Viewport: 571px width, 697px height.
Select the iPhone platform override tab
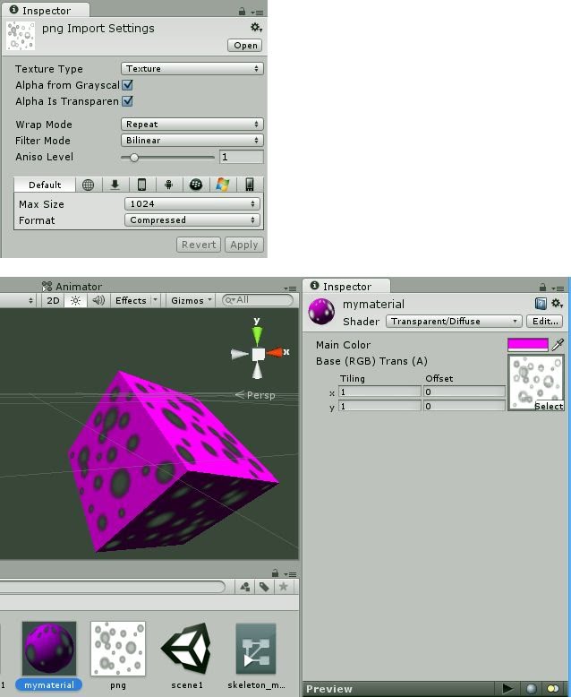click(141, 185)
